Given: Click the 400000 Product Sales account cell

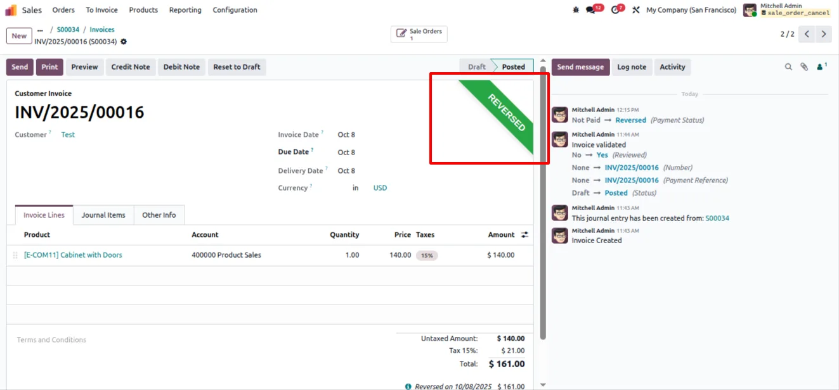Looking at the screenshot, I should [x=226, y=255].
